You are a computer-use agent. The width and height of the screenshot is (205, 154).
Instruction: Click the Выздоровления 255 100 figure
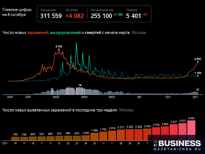pos(101,16)
